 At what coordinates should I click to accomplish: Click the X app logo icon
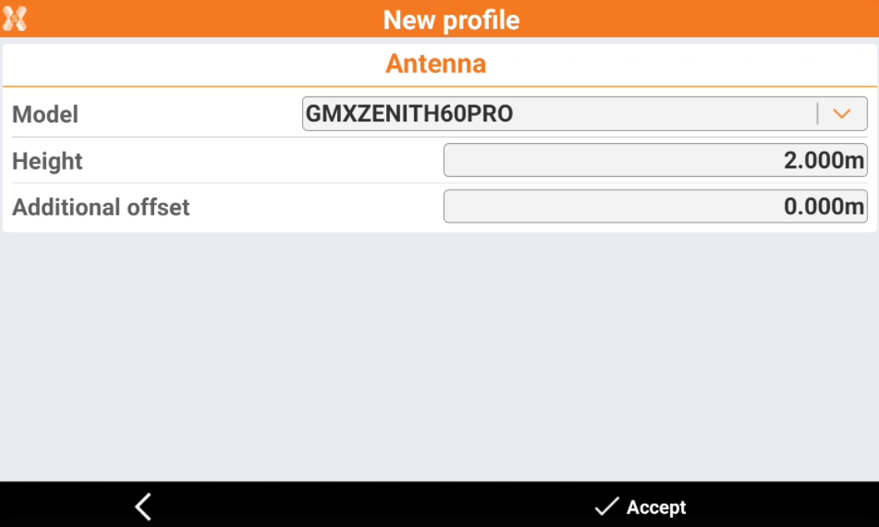15,19
